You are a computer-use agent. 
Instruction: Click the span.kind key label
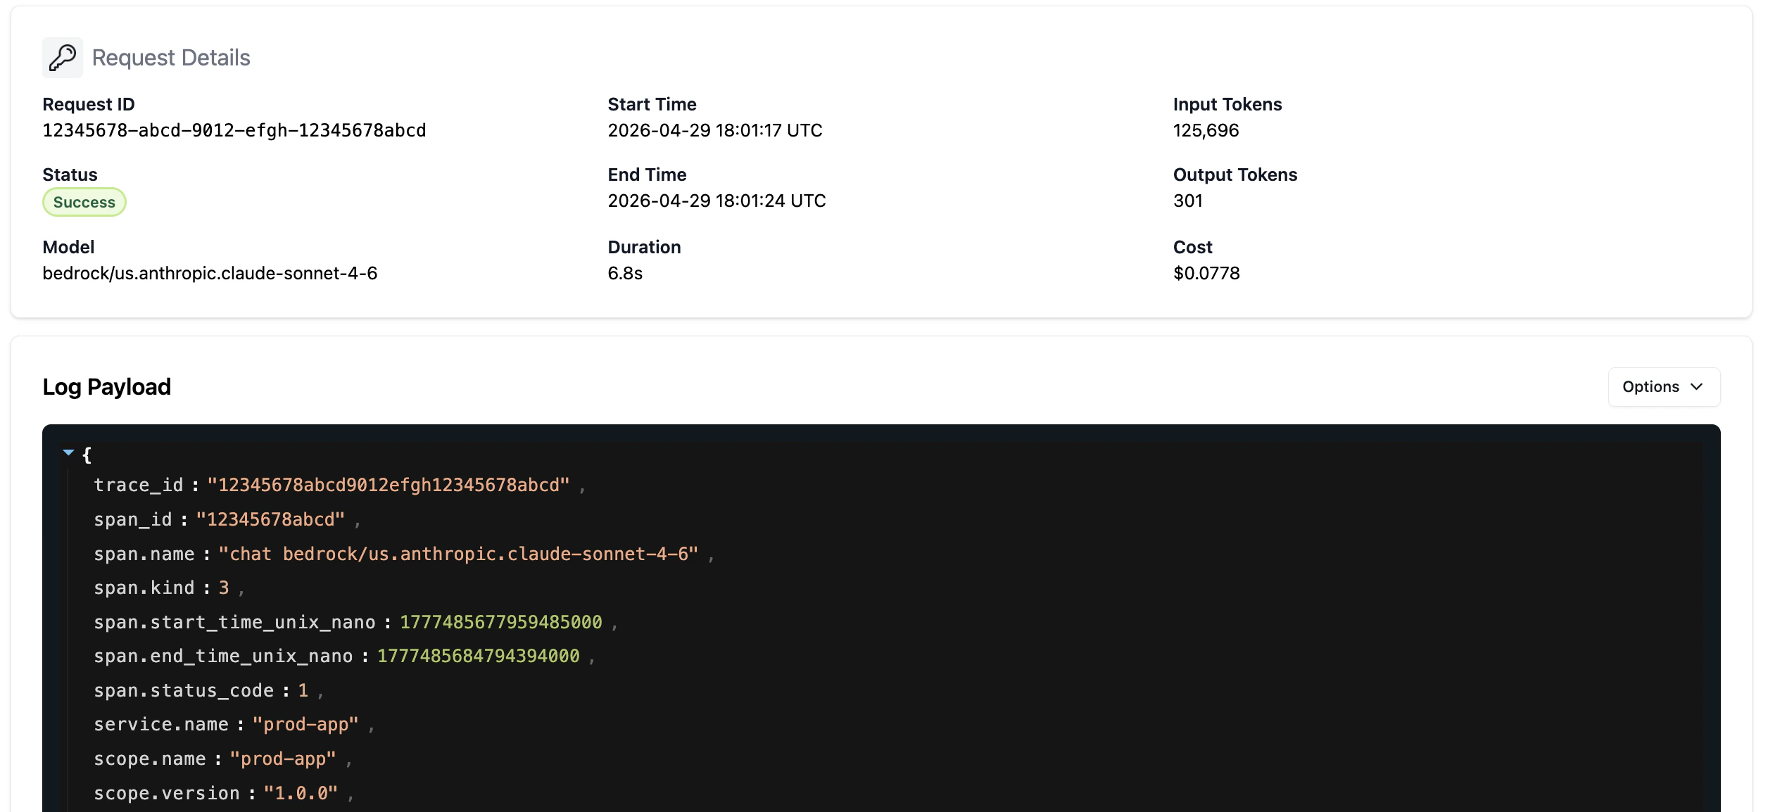[144, 588]
